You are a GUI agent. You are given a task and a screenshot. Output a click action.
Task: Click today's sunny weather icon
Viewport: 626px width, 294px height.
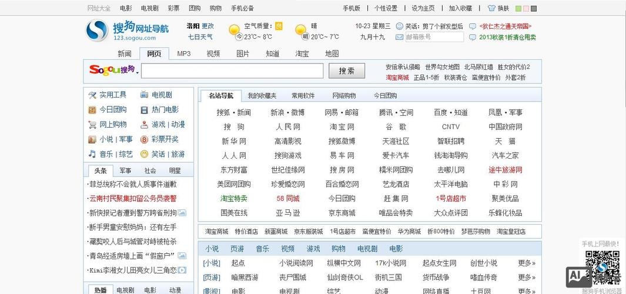click(234, 30)
